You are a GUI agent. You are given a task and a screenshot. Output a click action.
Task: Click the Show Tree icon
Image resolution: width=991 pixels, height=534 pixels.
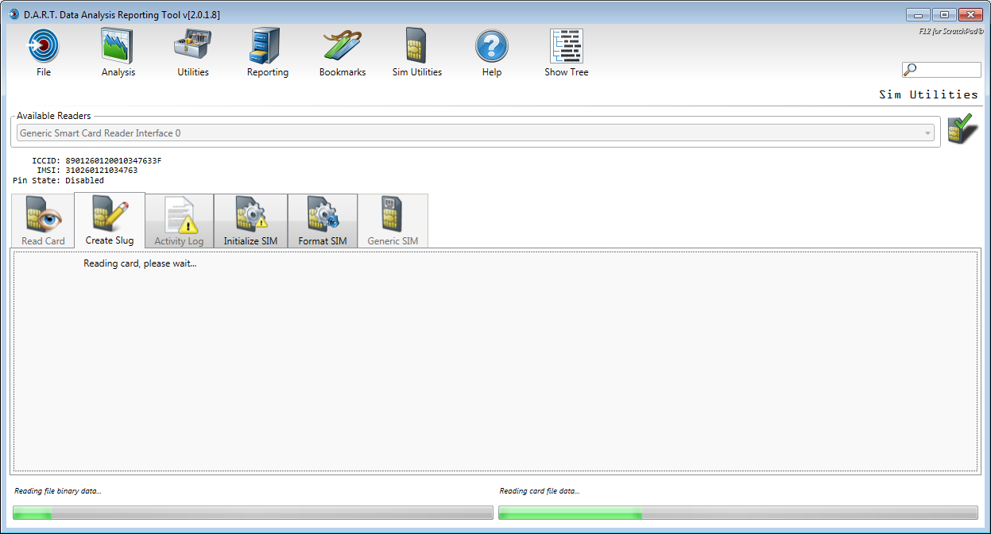[567, 46]
